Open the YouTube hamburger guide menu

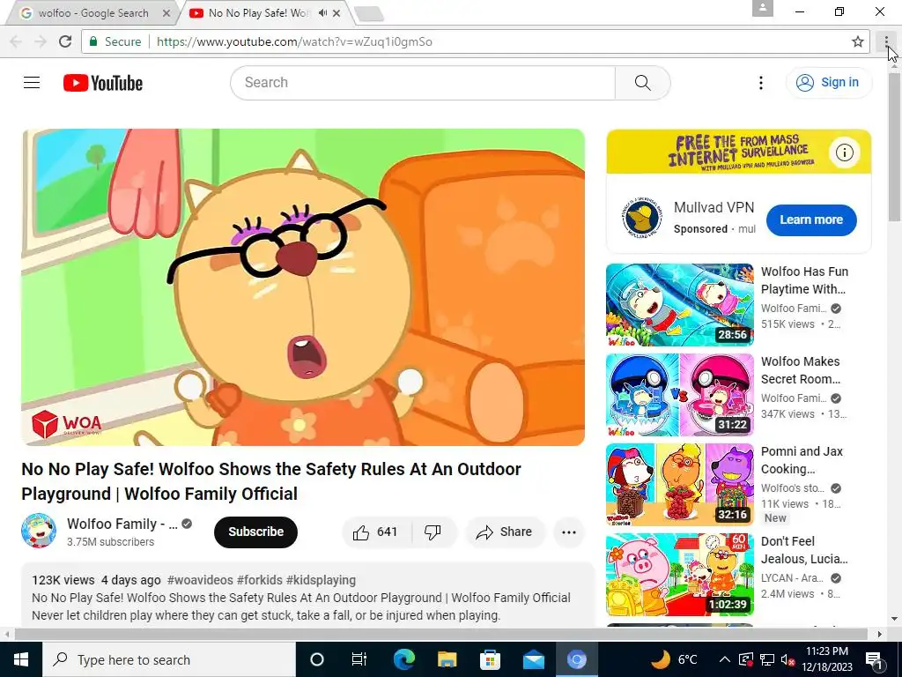(x=32, y=82)
